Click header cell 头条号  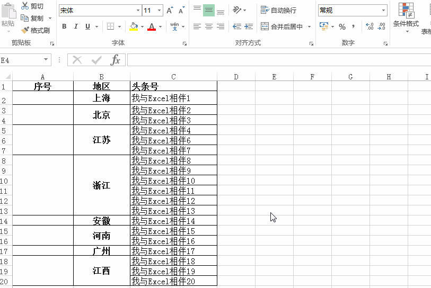point(173,86)
